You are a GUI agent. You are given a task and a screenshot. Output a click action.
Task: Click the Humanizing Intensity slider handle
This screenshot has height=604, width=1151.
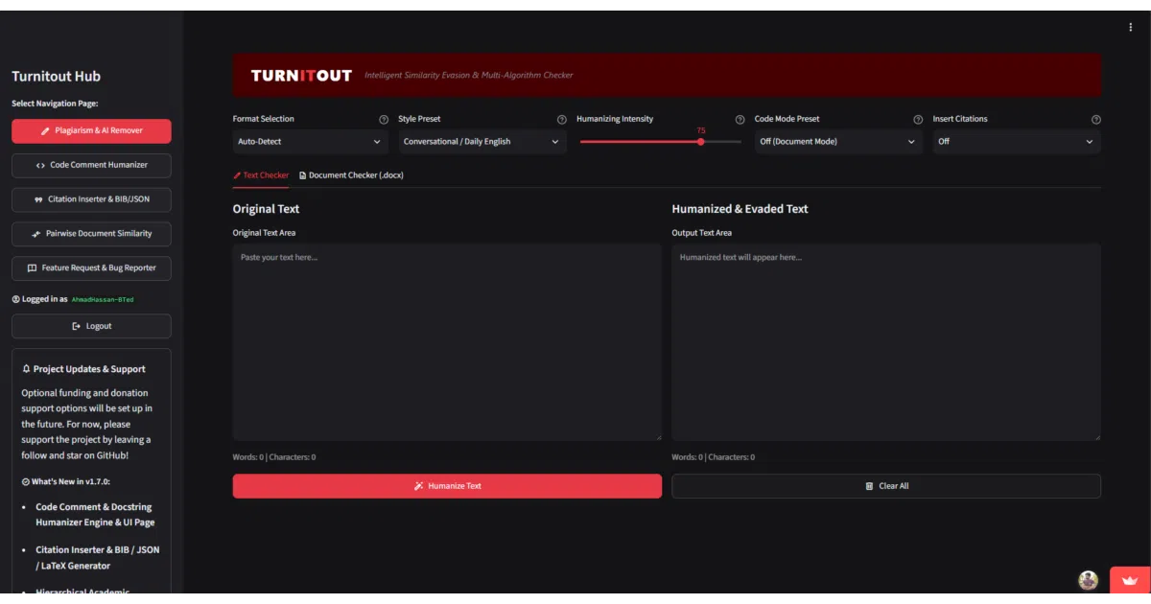(701, 142)
